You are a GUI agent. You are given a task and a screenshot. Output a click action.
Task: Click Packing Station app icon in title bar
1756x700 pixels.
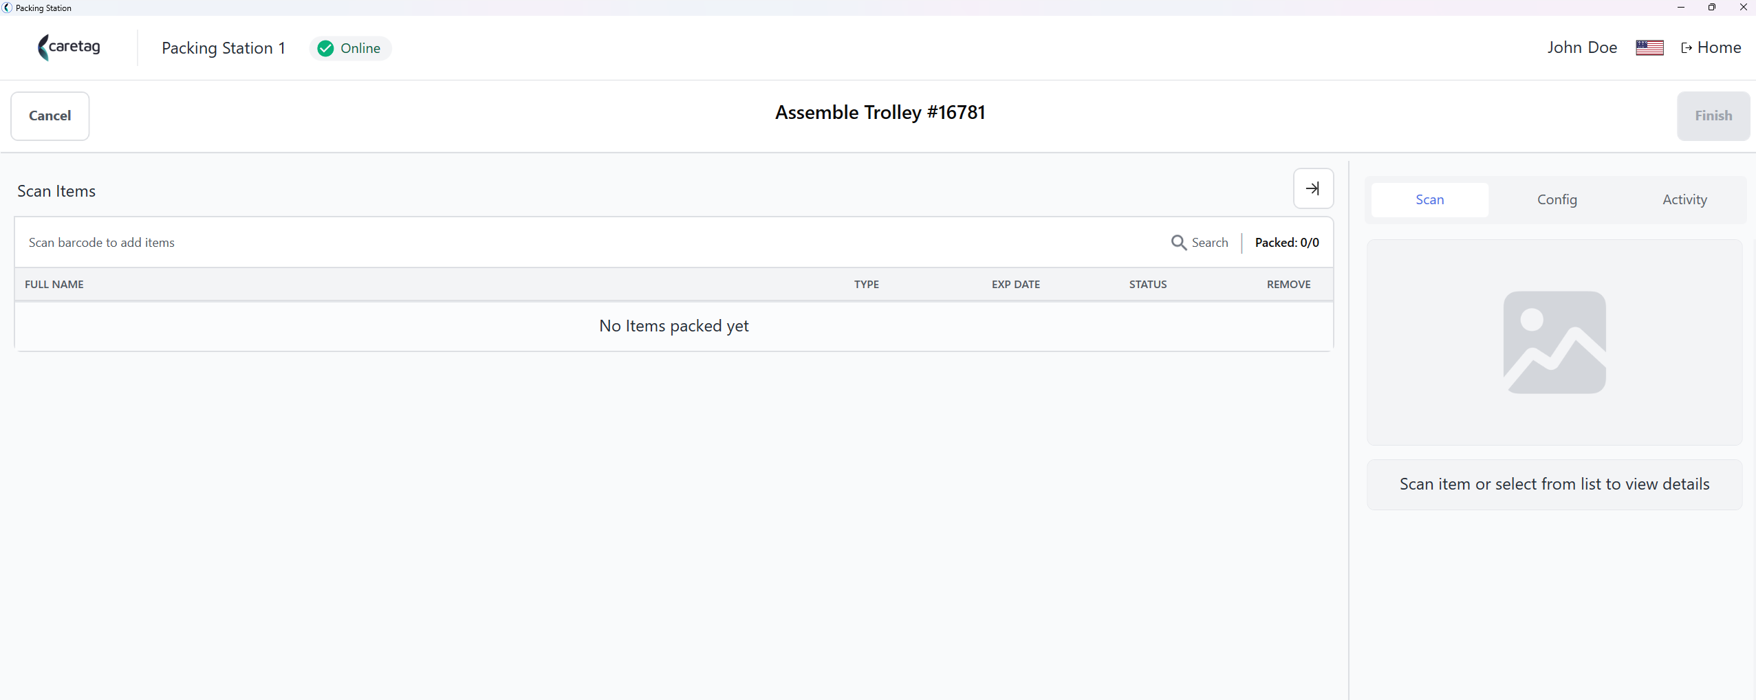tap(7, 8)
